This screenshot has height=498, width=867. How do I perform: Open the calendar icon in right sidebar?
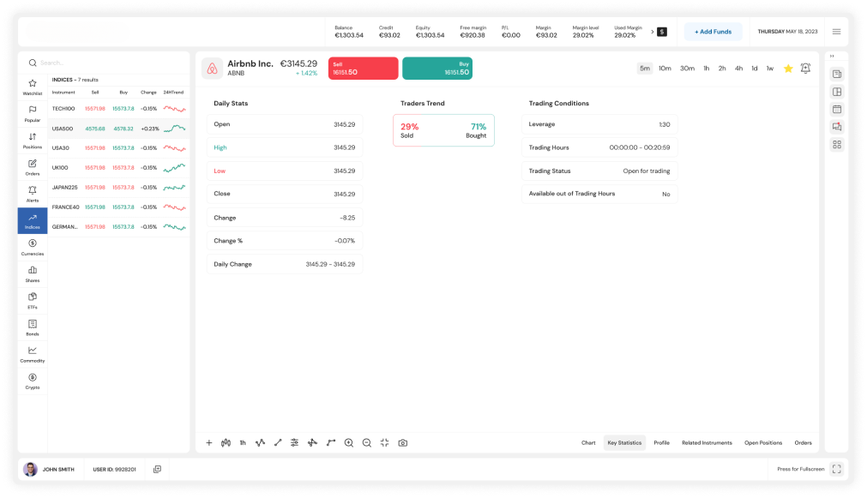tap(837, 109)
